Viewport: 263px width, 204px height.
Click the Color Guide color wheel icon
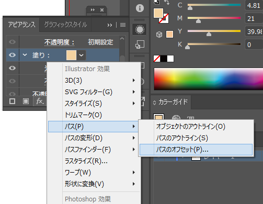tap(176, 118)
